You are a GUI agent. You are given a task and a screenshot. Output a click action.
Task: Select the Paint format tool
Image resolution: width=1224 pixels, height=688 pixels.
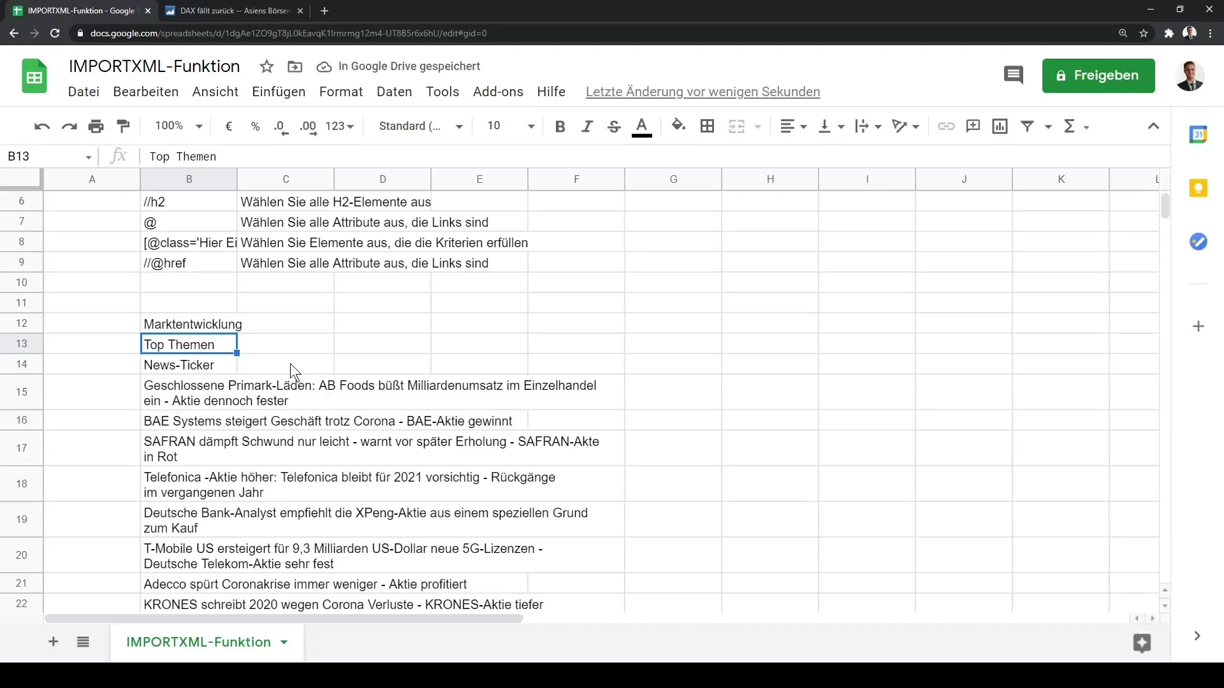point(124,126)
